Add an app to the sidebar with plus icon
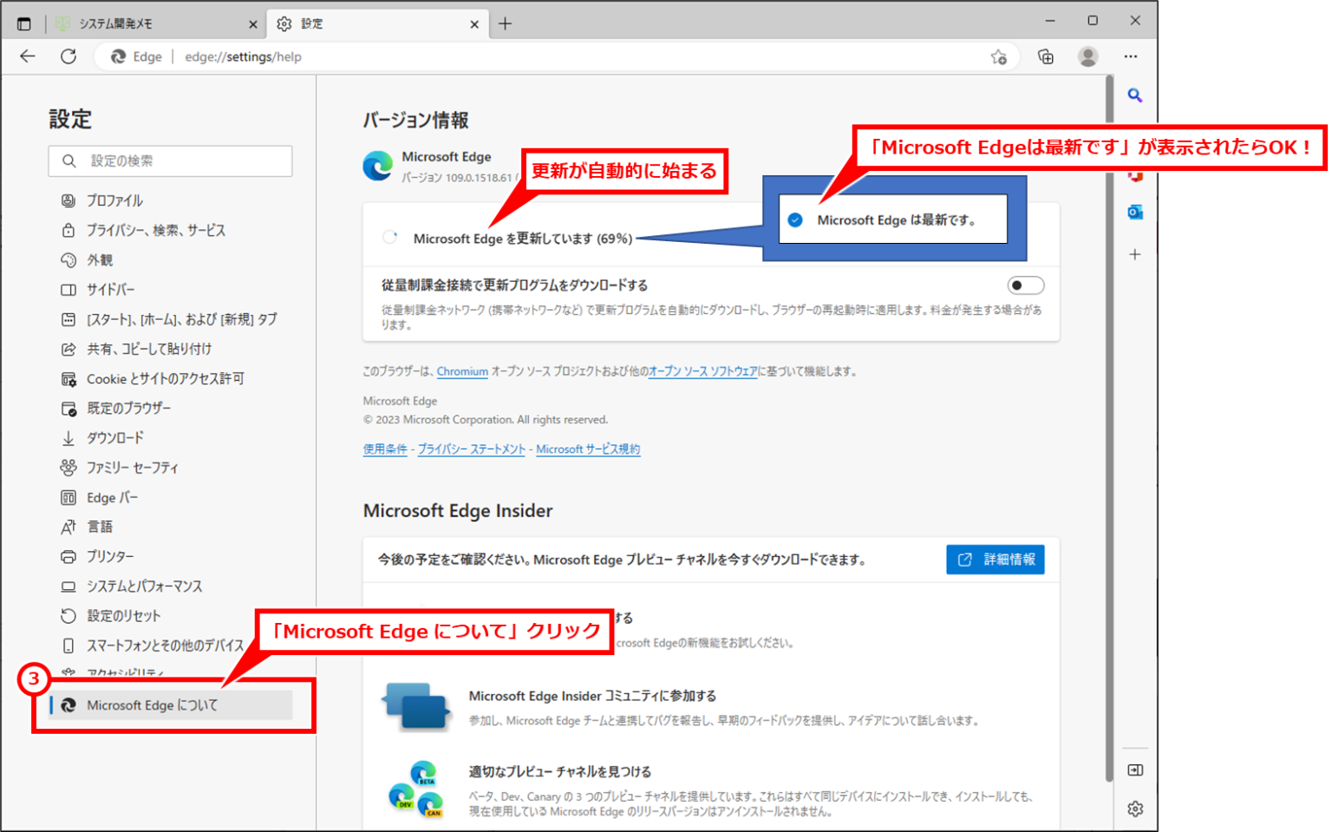This screenshot has height=832, width=1332. [1134, 254]
